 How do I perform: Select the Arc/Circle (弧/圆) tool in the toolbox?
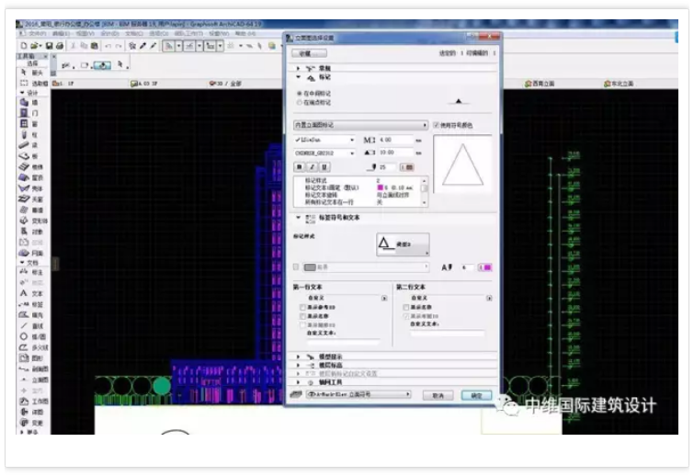pyautogui.click(x=32, y=336)
